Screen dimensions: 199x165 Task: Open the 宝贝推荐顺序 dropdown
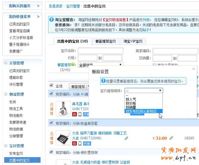[x=144, y=90]
